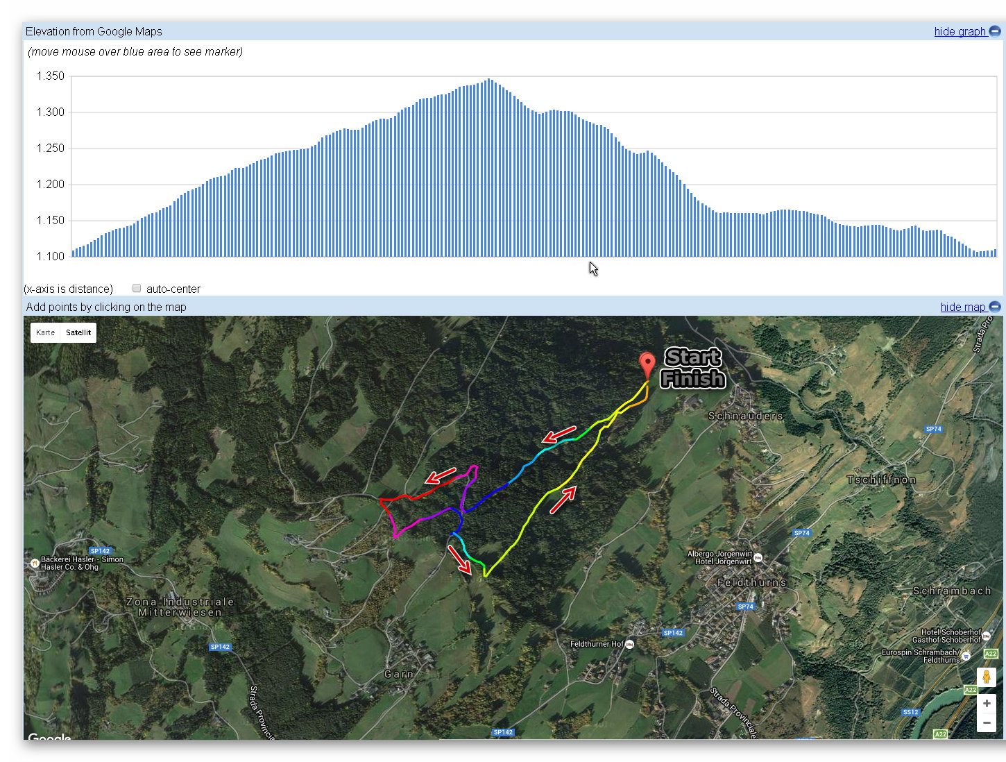Click the peak bar in elevation graph
The height and width of the screenshot is (762, 1006).
[490, 167]
